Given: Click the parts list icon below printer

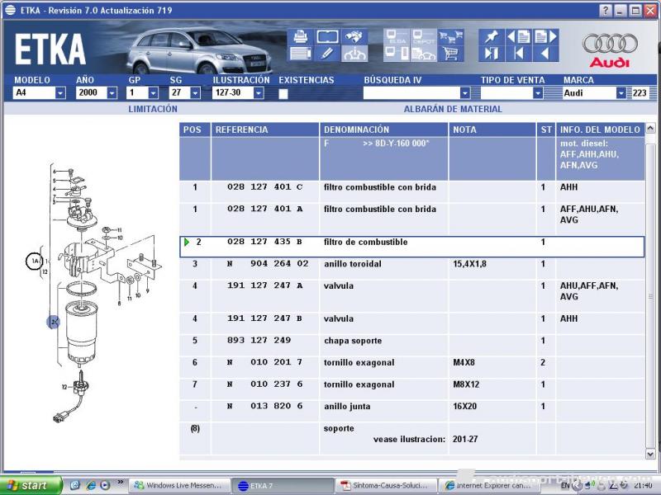Looking at the screenshot, I should click(x=300, y=54).
